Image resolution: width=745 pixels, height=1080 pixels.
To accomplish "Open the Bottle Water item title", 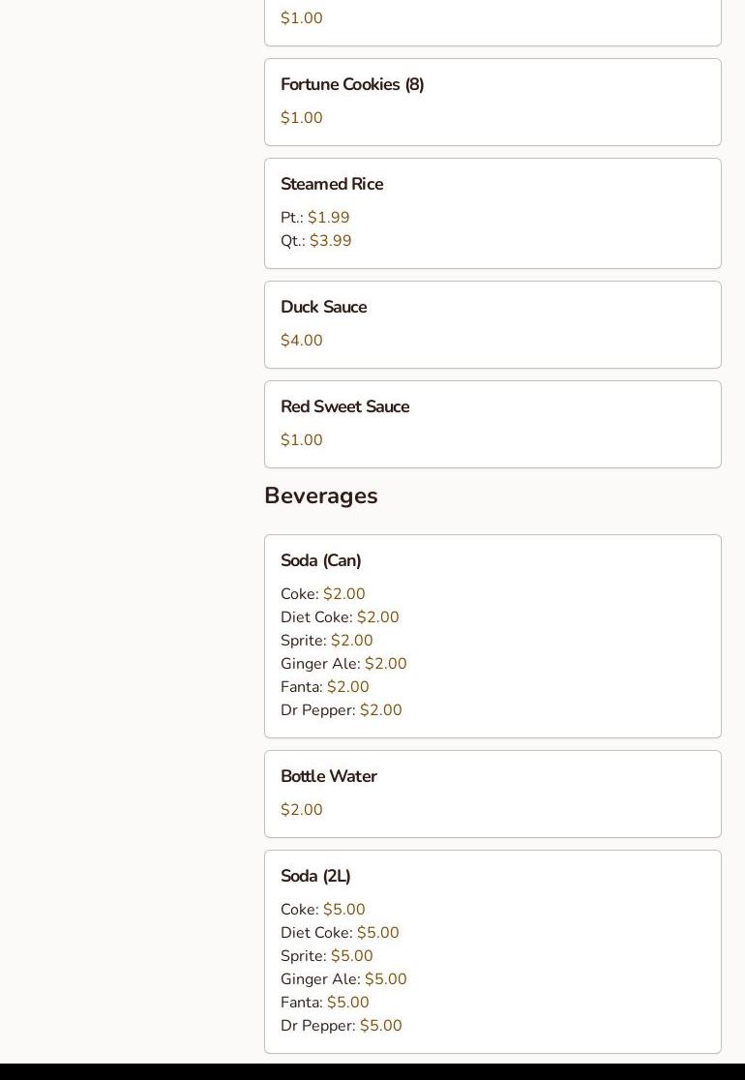I will point(328,777).
